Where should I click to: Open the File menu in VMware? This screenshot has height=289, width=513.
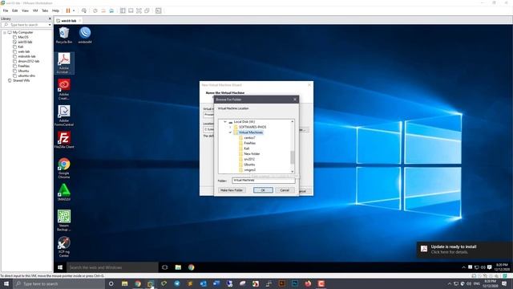pyautogui.click(x=6, y=10)
